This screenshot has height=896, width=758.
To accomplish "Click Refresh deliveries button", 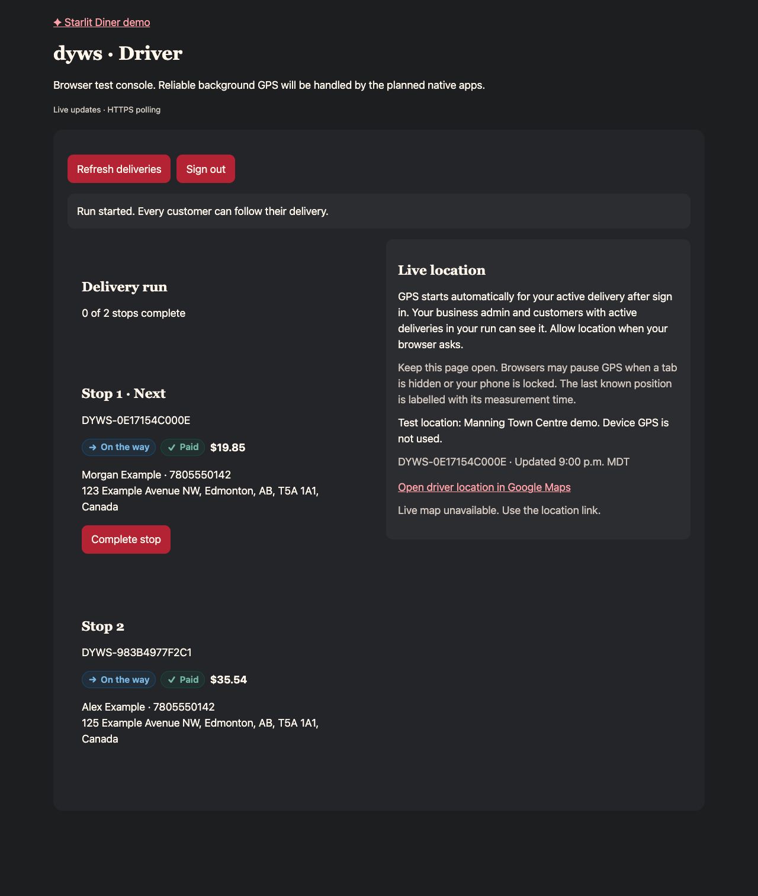I will tap(119, 169).
